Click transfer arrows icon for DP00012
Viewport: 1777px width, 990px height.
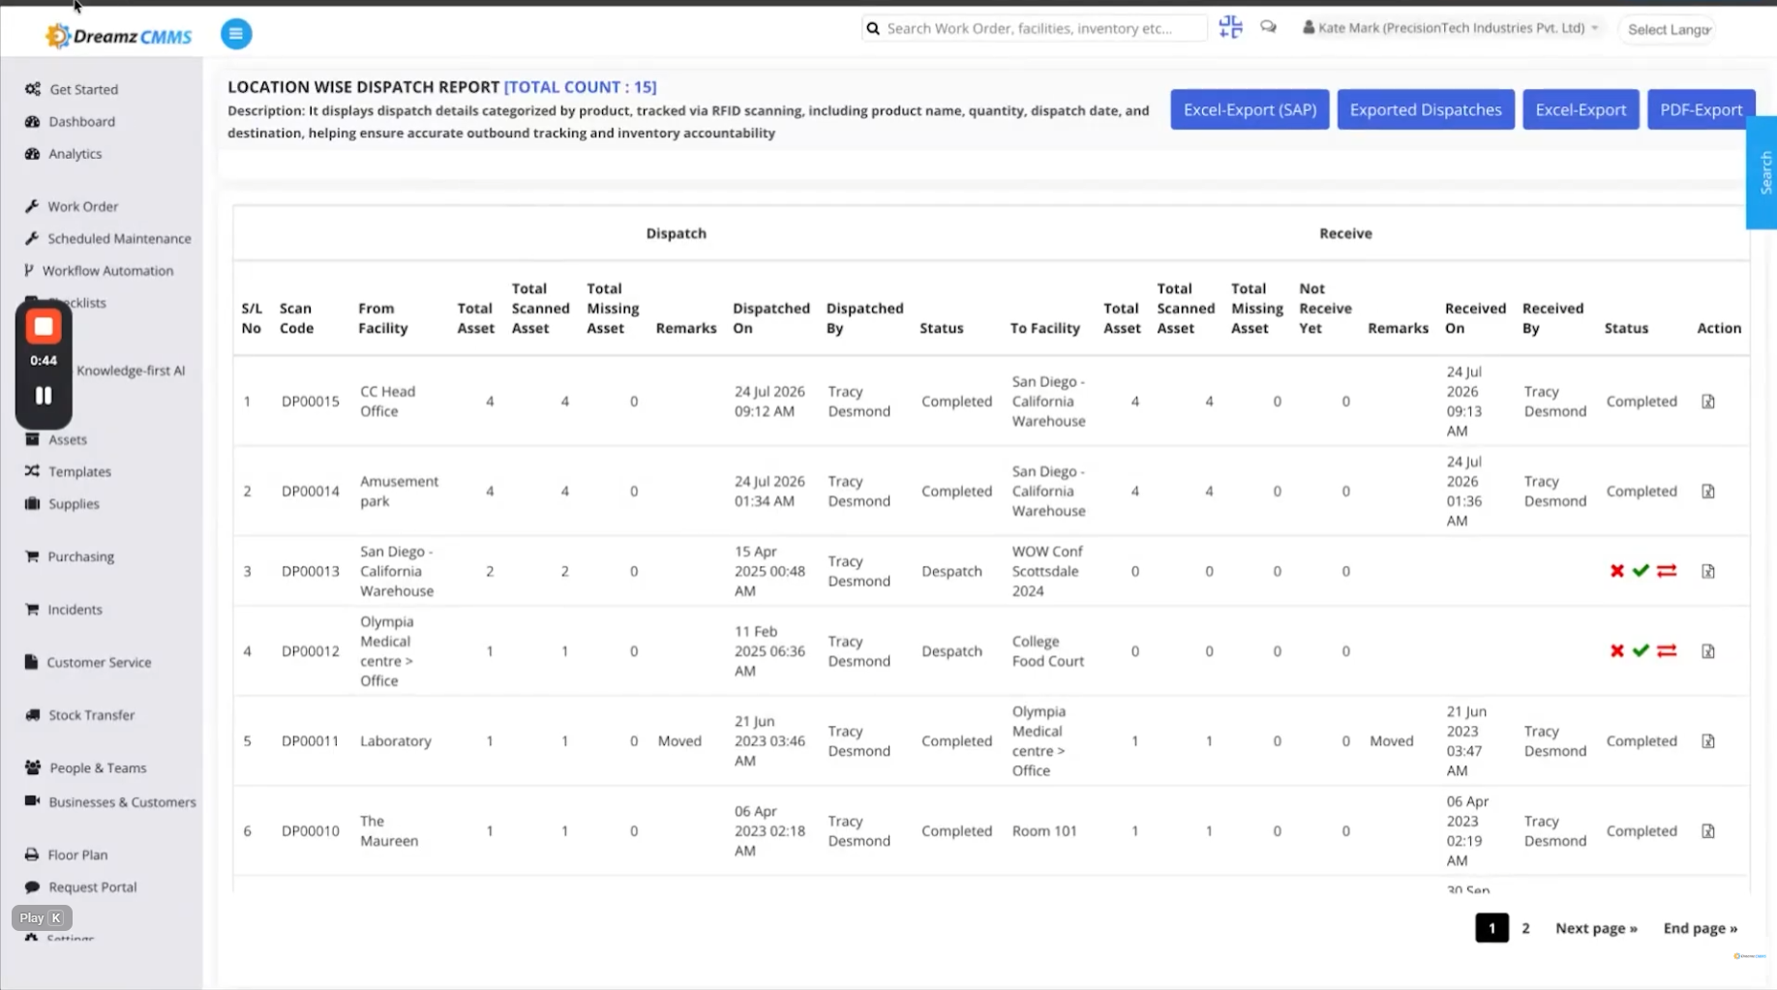[x=1667, y=651]
